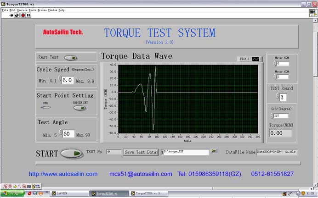
Task: Click the Tel: 015986359118(GZ) text
Action: (209, 174)
